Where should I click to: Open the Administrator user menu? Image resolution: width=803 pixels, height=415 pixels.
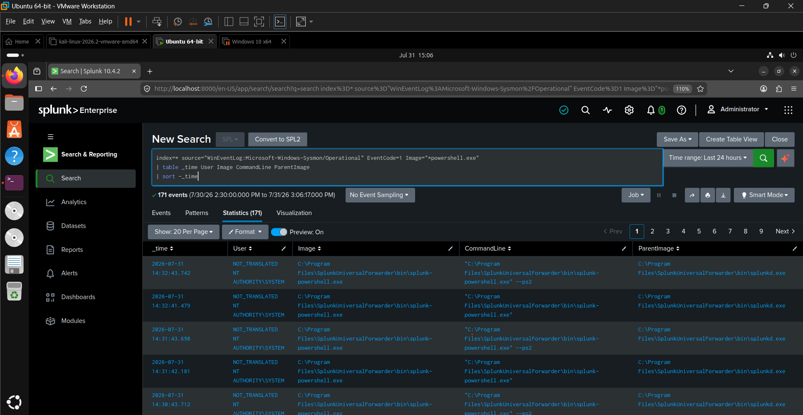click(x=738, y=110)
